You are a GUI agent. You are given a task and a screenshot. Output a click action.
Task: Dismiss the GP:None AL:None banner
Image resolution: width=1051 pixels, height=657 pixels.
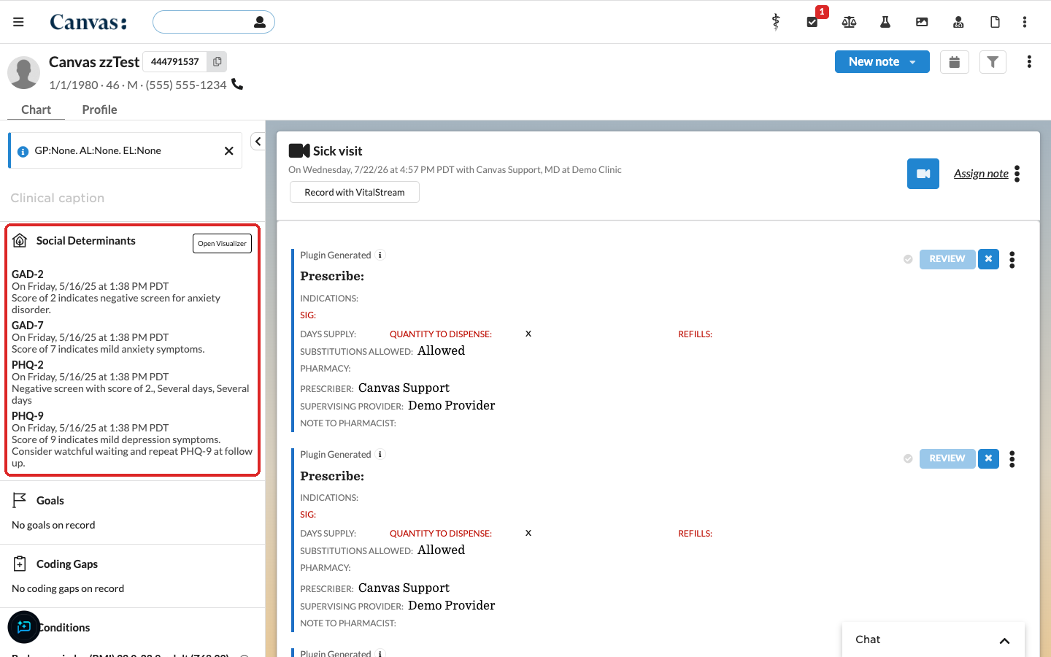click(x=229, y=150)
